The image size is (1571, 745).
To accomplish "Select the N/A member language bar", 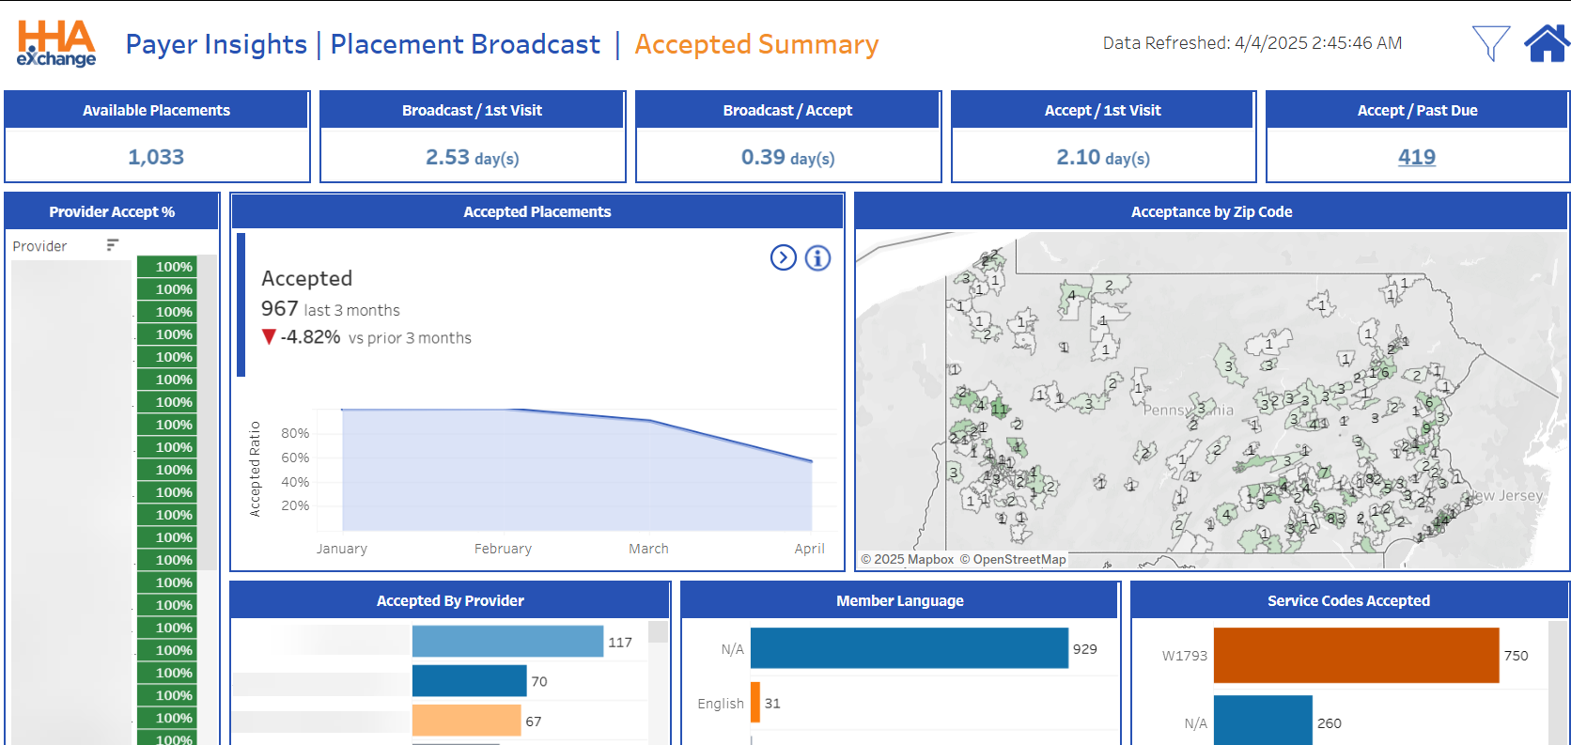I will point(909,648).
